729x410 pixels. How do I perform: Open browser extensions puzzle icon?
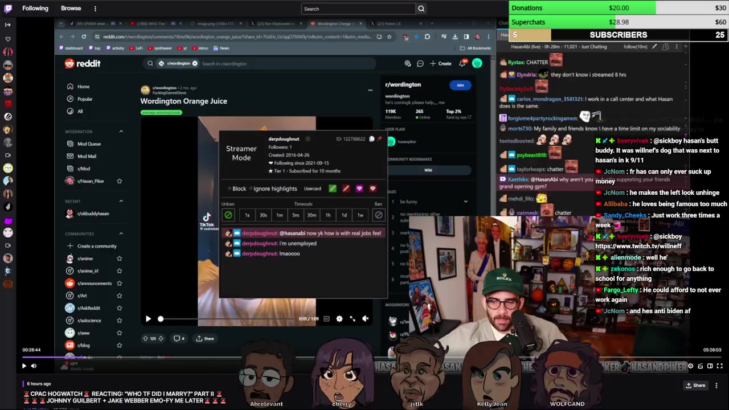point(427,36)
